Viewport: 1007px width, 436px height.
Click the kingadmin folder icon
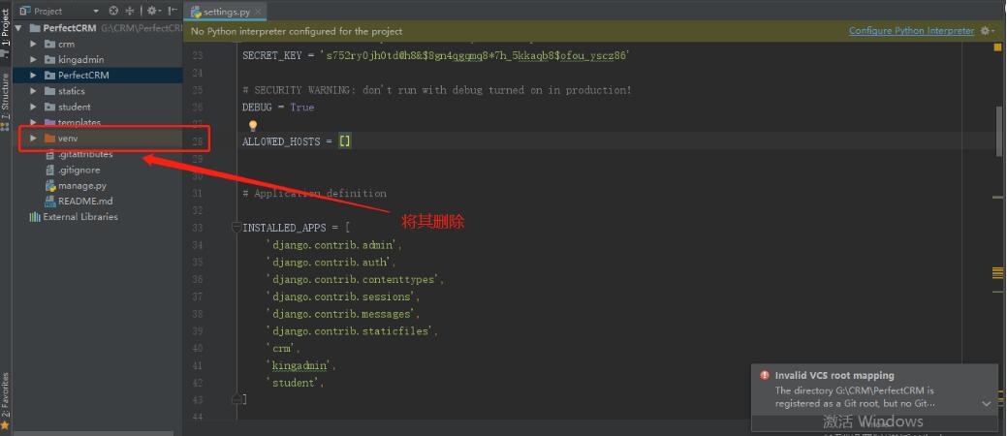click(x=50, y=60)
